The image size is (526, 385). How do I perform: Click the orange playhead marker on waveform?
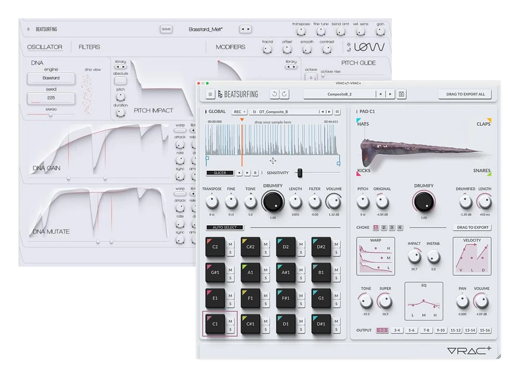point(242,120)
